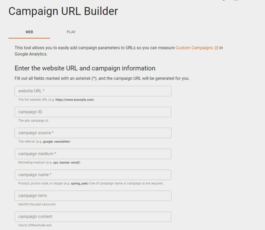Screen dimensions: 265x230
Task: Open the Custom Campaigns external link icon
Action: [216, 48]
